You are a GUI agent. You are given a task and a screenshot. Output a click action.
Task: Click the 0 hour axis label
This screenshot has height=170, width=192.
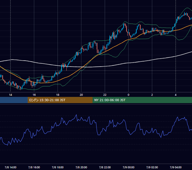pos(128,95)
